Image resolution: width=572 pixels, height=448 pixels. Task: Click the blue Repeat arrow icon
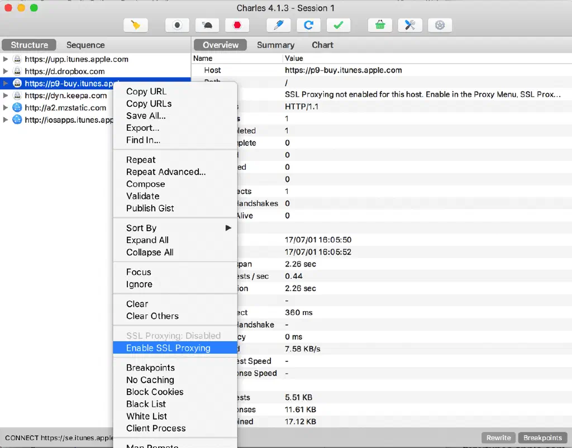pos(308,25)
